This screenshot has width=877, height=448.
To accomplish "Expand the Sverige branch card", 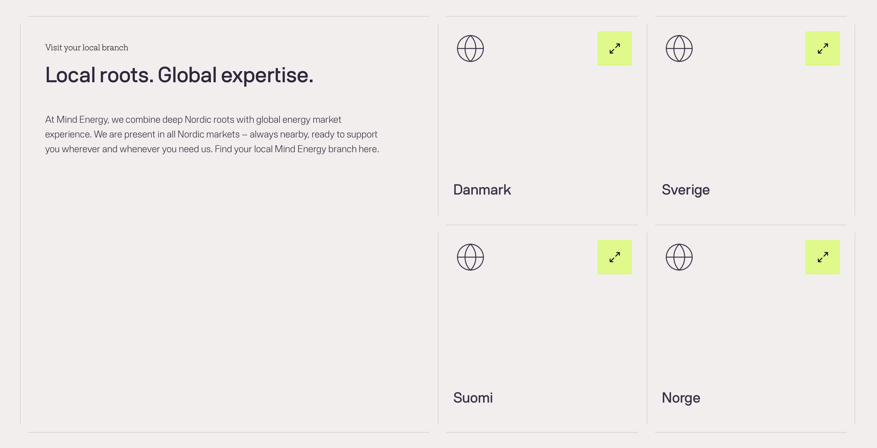I will click(822, 48).
